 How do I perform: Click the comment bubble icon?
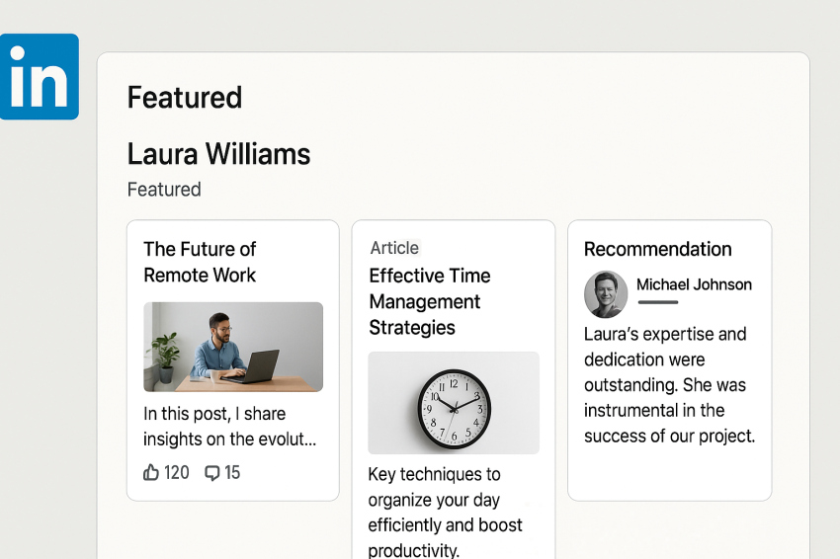click(x=211, y=473)
